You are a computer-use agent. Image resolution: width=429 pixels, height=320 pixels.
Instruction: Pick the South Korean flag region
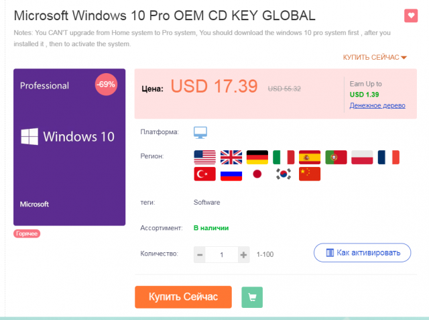pos(284,174)
